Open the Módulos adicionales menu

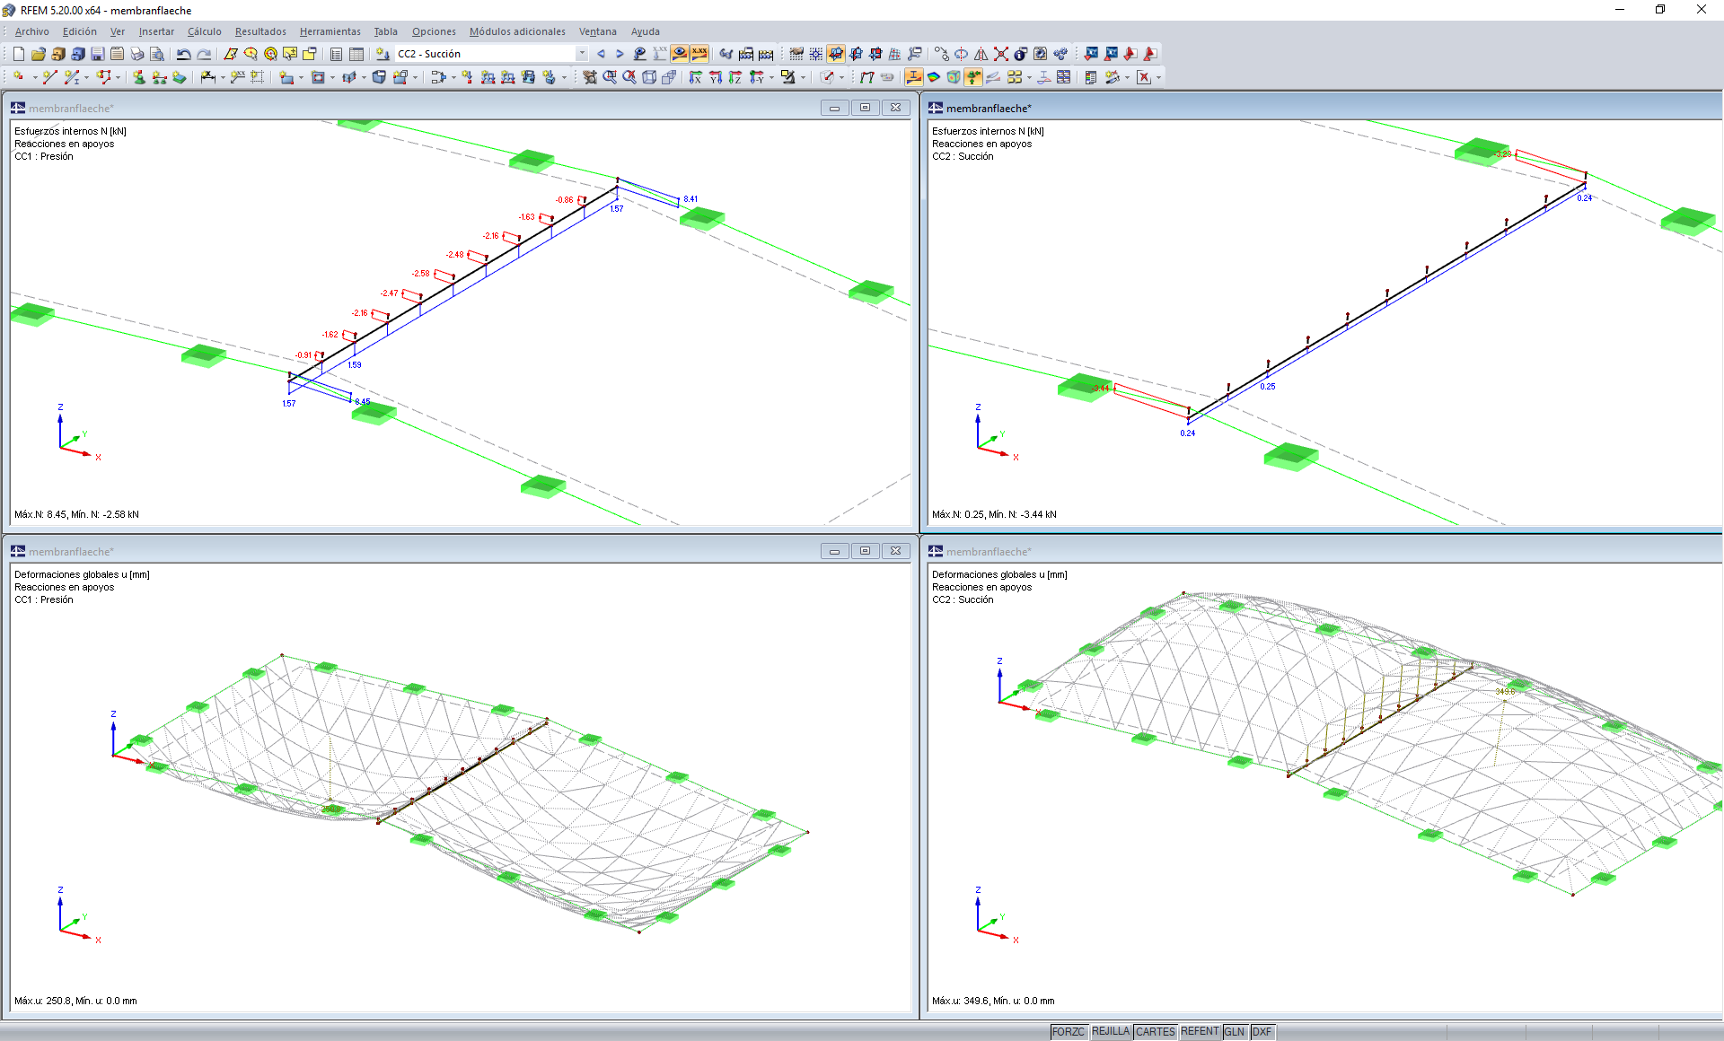click(517, 31)
